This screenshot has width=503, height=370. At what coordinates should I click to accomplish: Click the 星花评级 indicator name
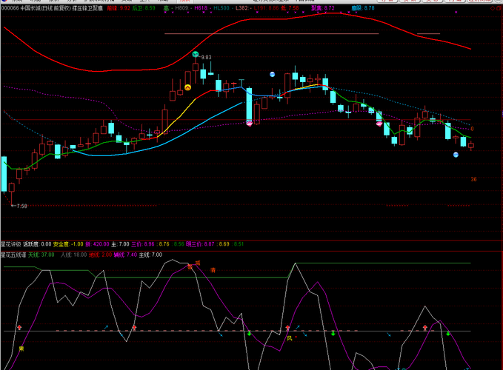10,244
